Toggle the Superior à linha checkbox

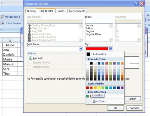(30, 63)
